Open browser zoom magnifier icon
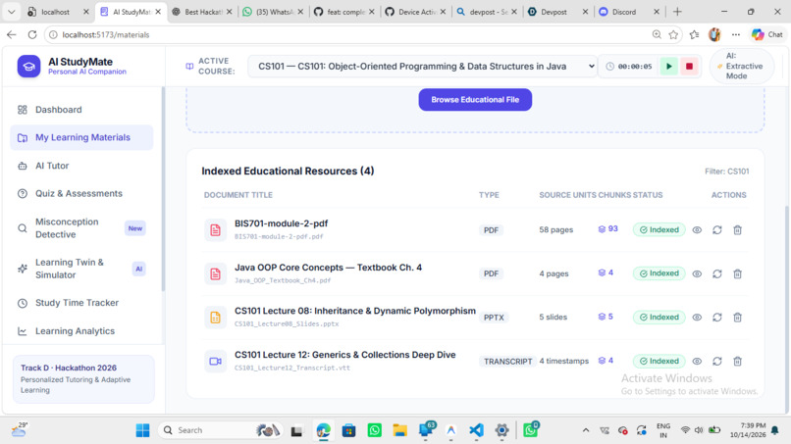 click(657, 34)
